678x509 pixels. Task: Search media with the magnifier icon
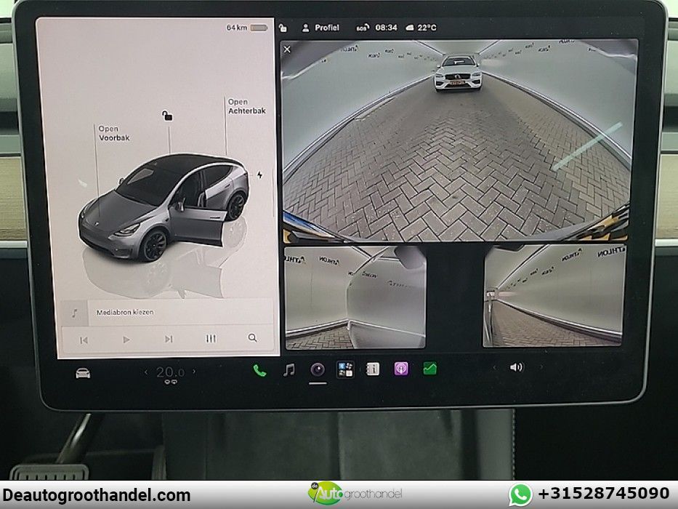point(252,337)
